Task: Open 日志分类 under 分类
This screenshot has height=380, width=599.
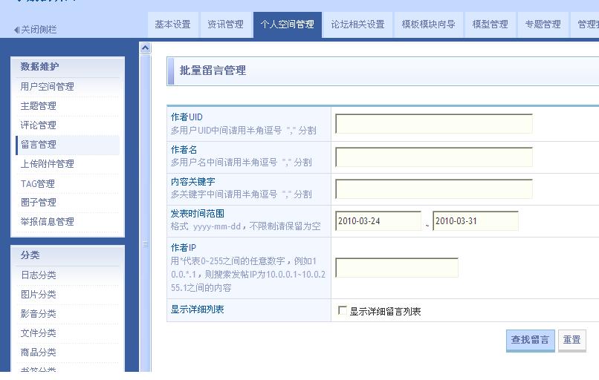Action: (38, 275)
